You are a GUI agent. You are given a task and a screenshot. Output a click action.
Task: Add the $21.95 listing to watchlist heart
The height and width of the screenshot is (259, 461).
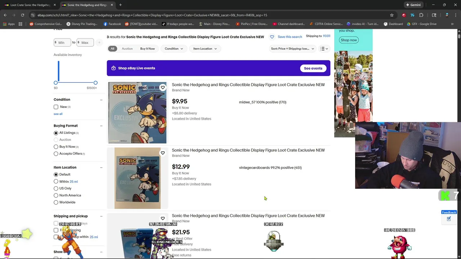pos(163,218)
